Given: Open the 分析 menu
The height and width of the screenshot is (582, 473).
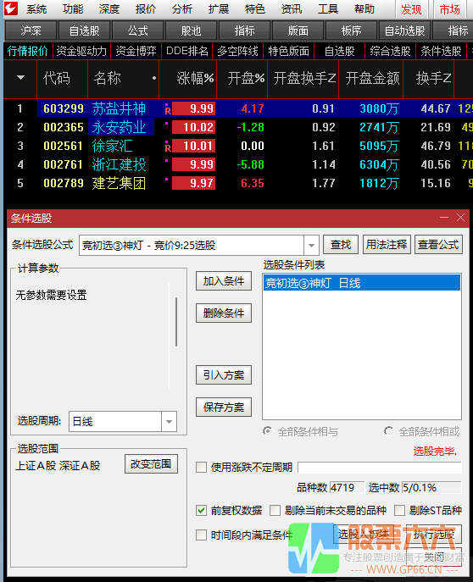Looking at the screenshot, I should (x=182, y=9).
